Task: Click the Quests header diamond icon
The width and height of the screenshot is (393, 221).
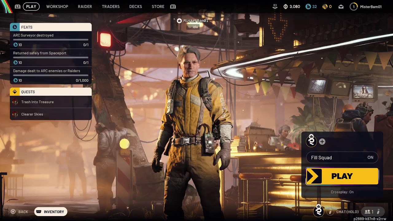Action: [x=15, y=92]
